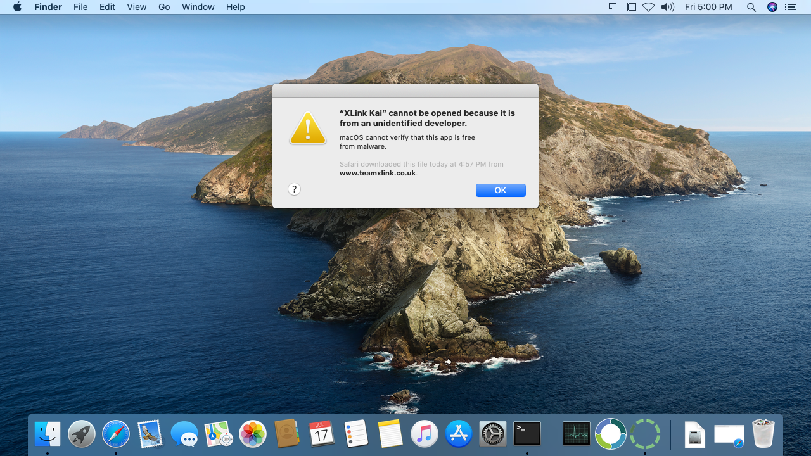Screen dimensions: 811x456
Task: Open Safari from the Dock
Action: pyautogui.click(x=116, y=434)
